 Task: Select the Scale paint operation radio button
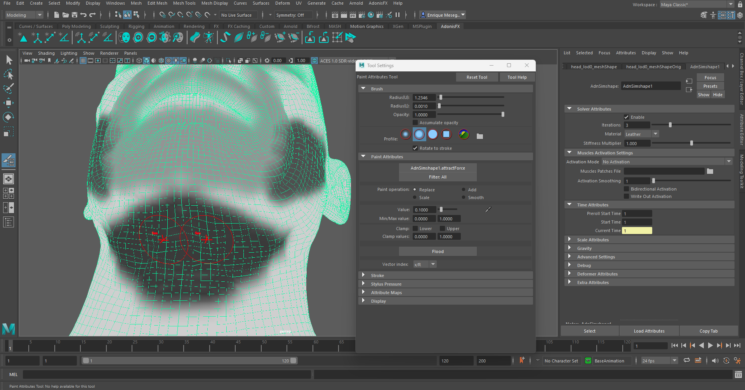415,198
